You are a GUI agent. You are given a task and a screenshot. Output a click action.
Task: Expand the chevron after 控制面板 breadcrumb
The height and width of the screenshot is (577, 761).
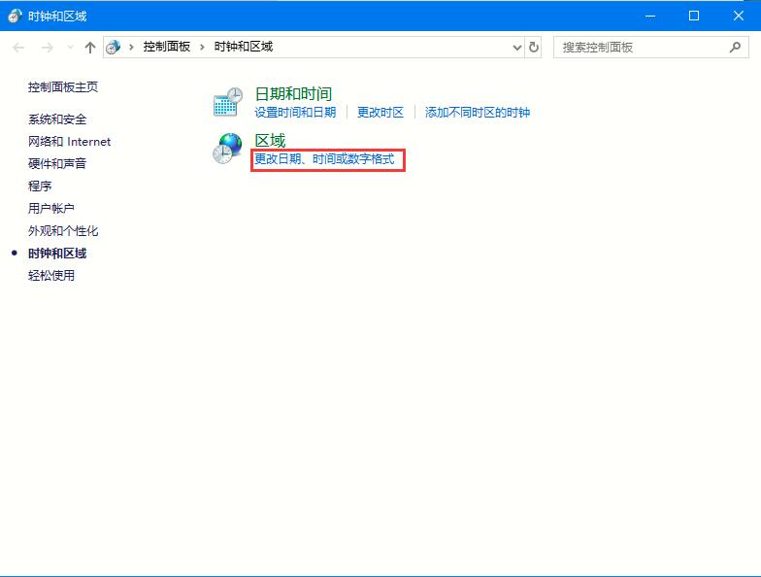(x=202, y=47)
